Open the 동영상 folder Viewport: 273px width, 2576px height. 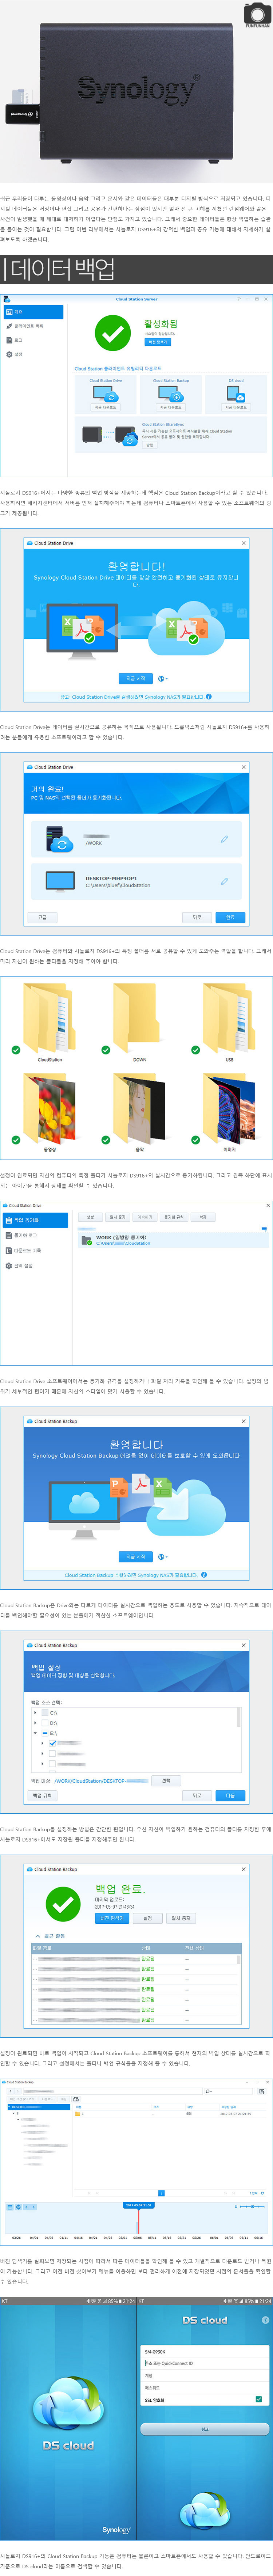coord(50,1111)
